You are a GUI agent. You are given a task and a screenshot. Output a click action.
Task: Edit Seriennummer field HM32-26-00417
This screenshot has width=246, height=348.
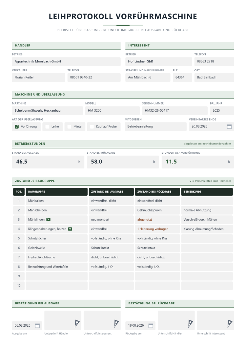coord(175,111)
